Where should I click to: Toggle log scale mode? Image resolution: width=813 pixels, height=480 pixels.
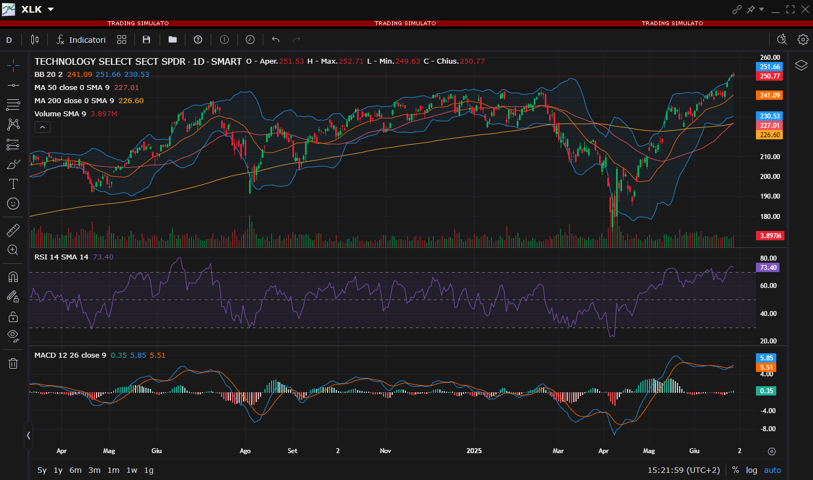click(x=752, y=470)
